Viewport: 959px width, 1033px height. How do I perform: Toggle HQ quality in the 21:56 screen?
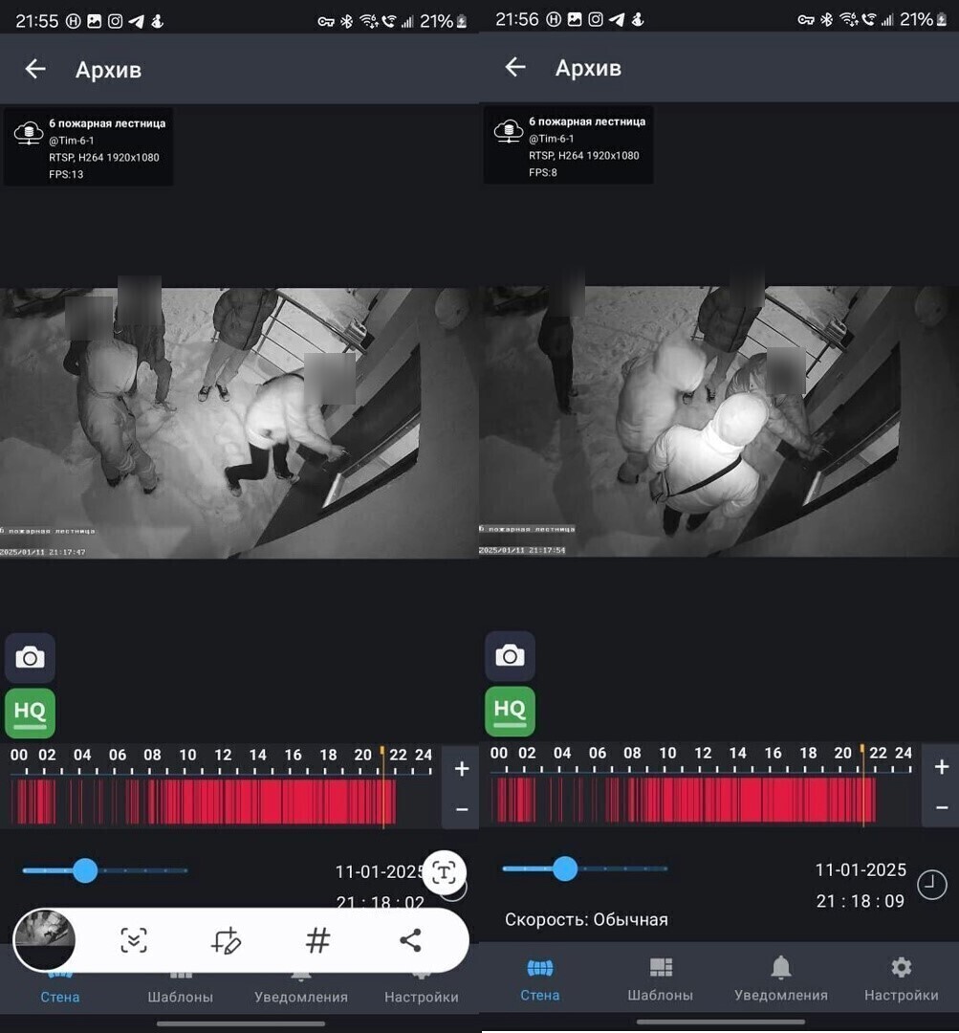[510, 712]
